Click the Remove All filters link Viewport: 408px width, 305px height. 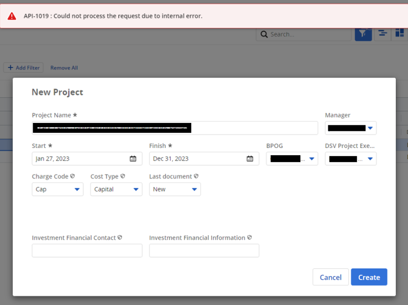(64, 68)
